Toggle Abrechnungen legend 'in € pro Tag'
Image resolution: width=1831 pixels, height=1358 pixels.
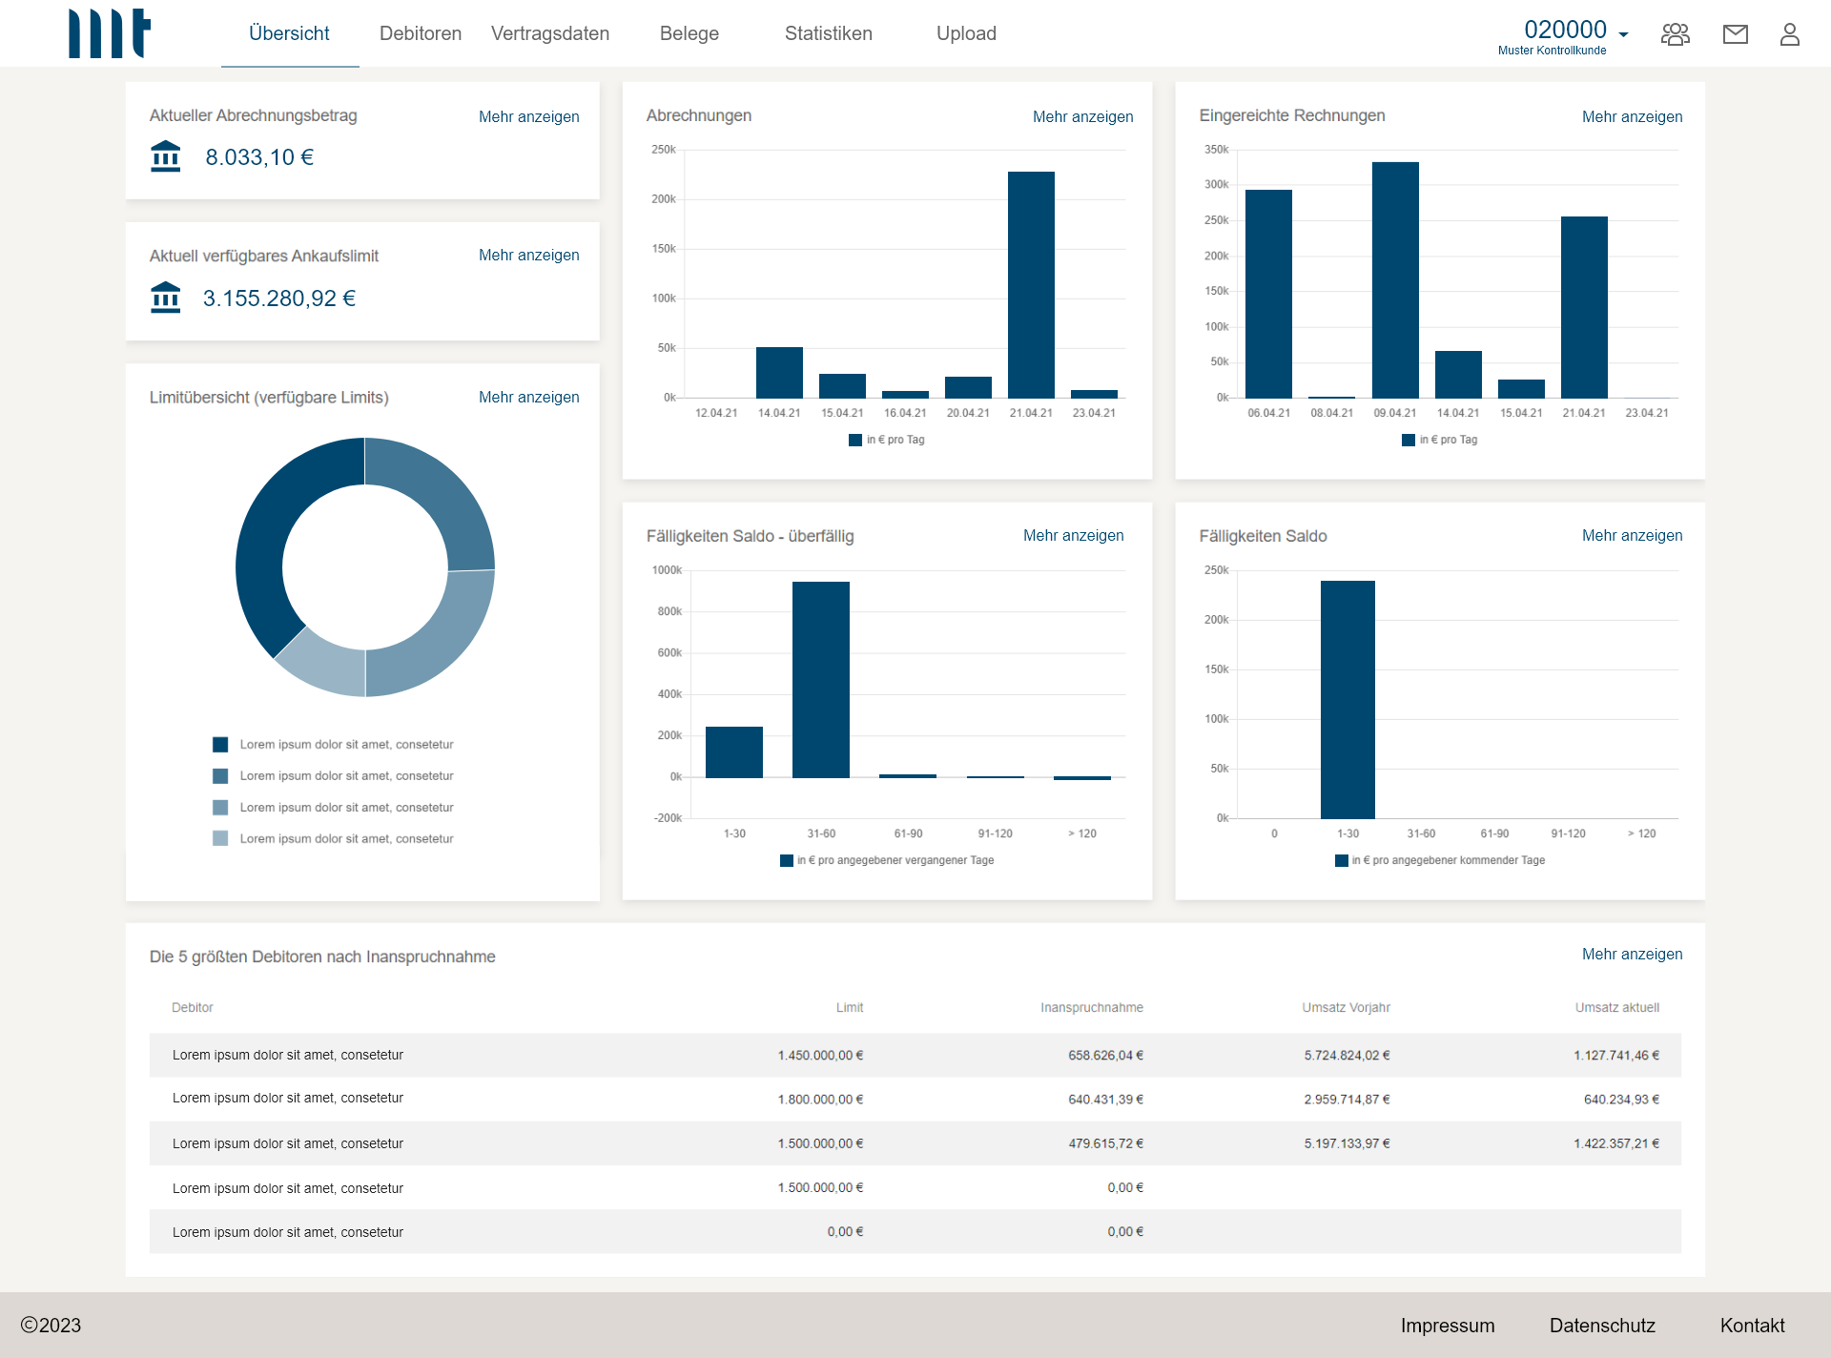point(887,440)
